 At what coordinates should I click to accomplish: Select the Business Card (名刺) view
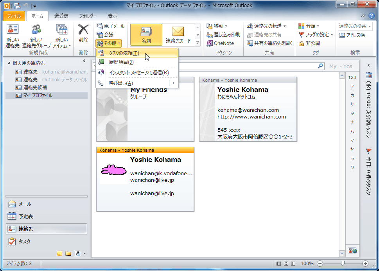tap(146, 35)
